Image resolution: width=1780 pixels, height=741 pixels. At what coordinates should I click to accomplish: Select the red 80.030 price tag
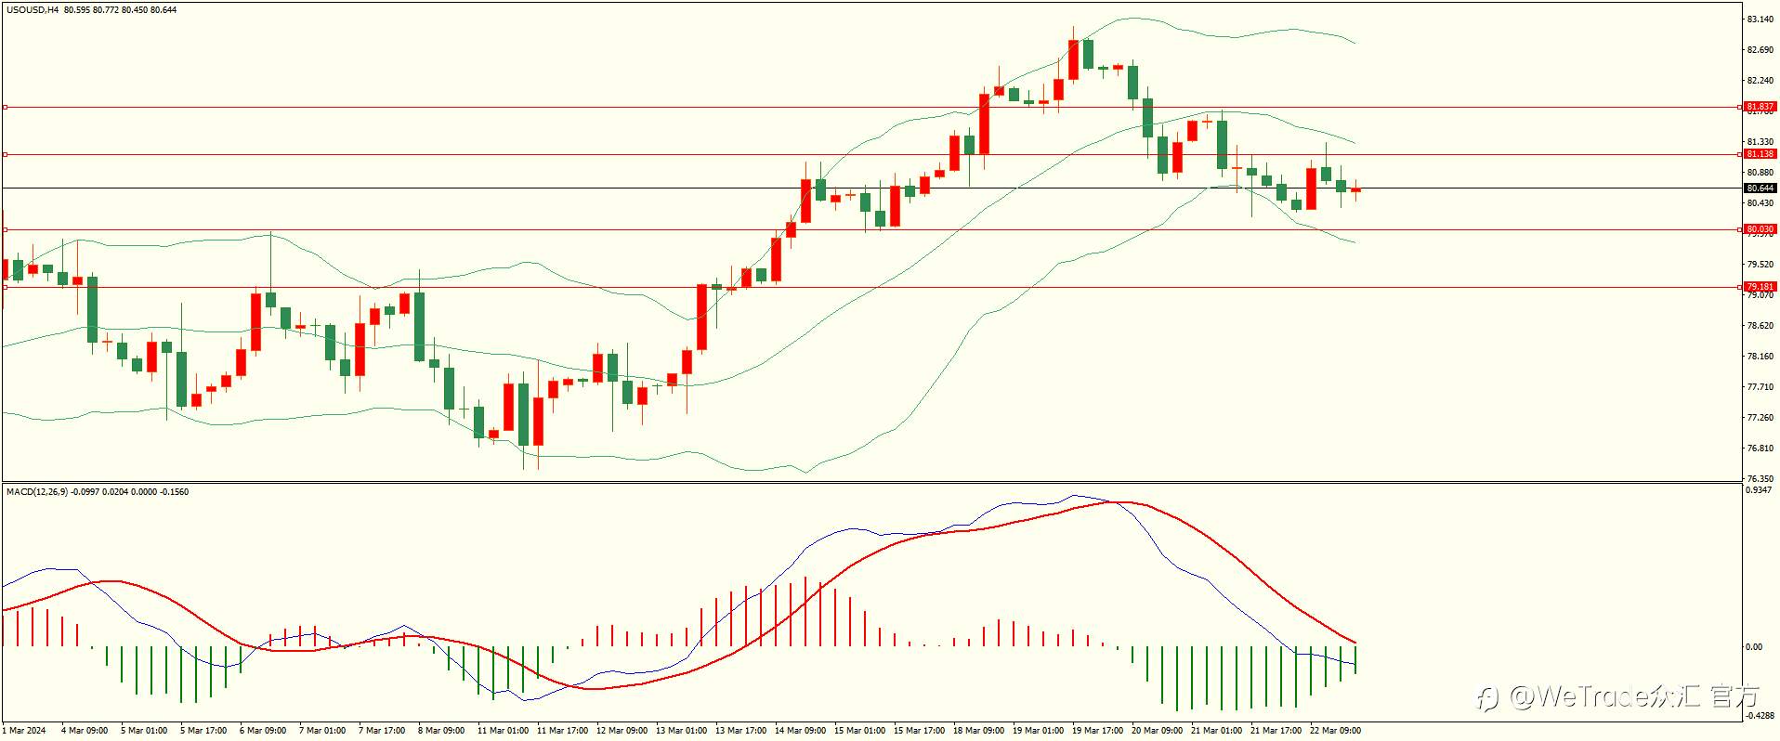[1760, 229]
